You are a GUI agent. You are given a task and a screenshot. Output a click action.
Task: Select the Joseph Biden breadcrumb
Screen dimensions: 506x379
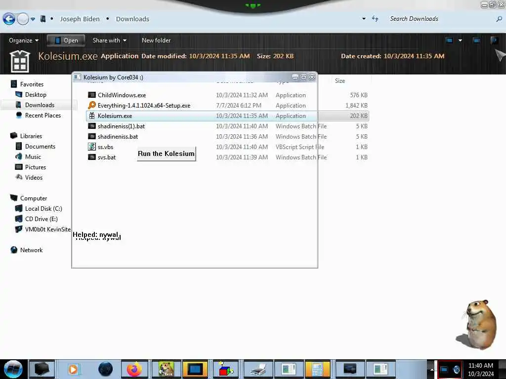(80, 19)
